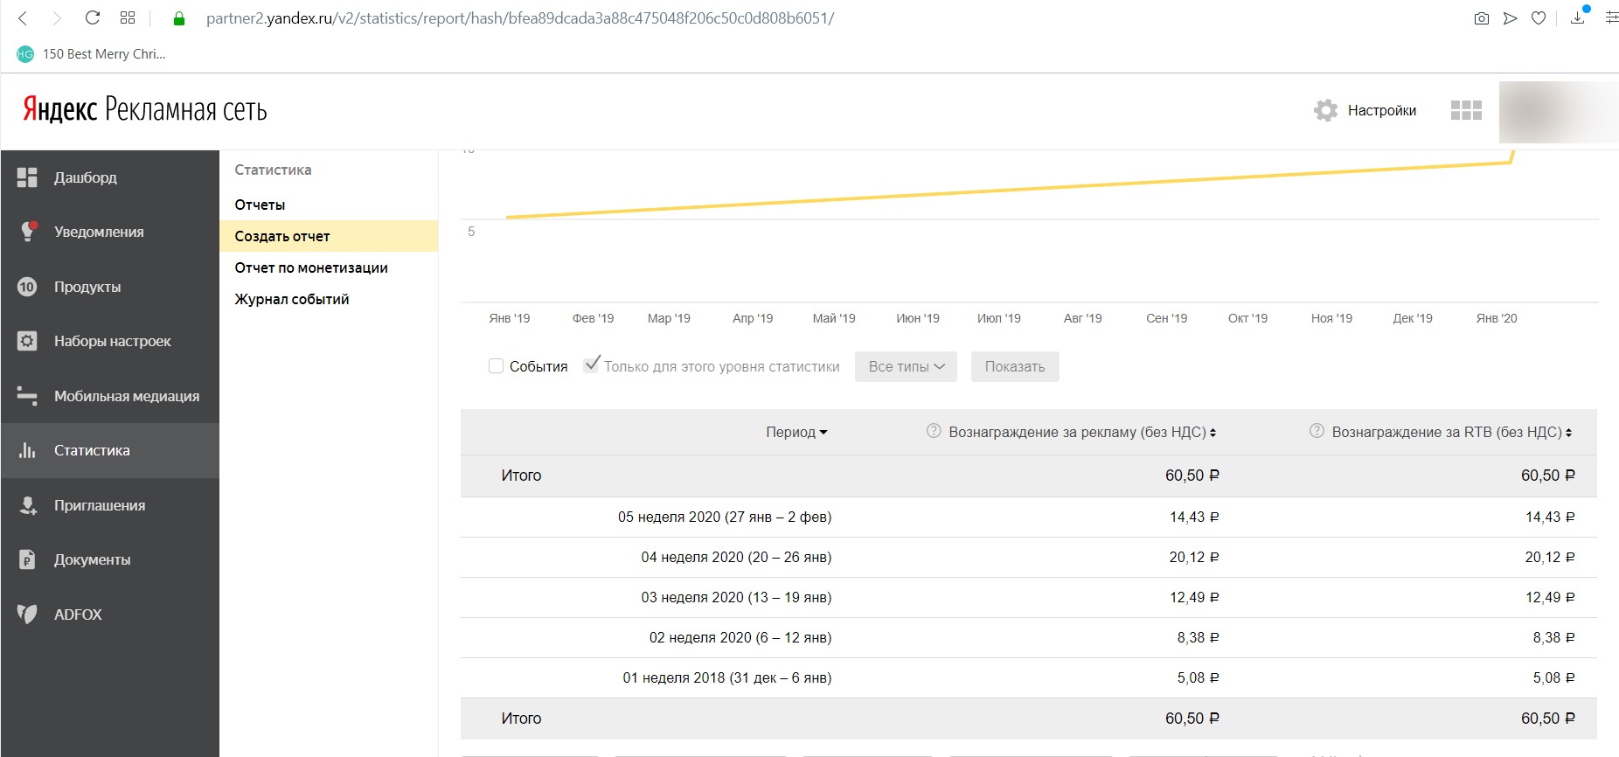Open the Период column dropdown
Image resolution: width=1619 pixels, height=757 pixels.
click(796, 432)
